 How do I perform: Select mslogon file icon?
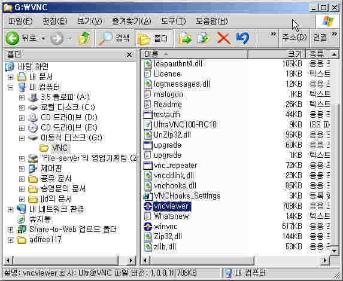148,94
